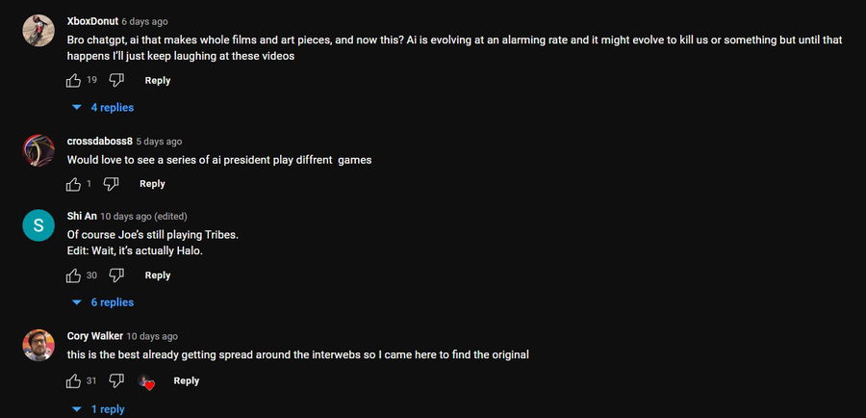Click creator heart badge on Cory Walker's comment

click(146, 381)
